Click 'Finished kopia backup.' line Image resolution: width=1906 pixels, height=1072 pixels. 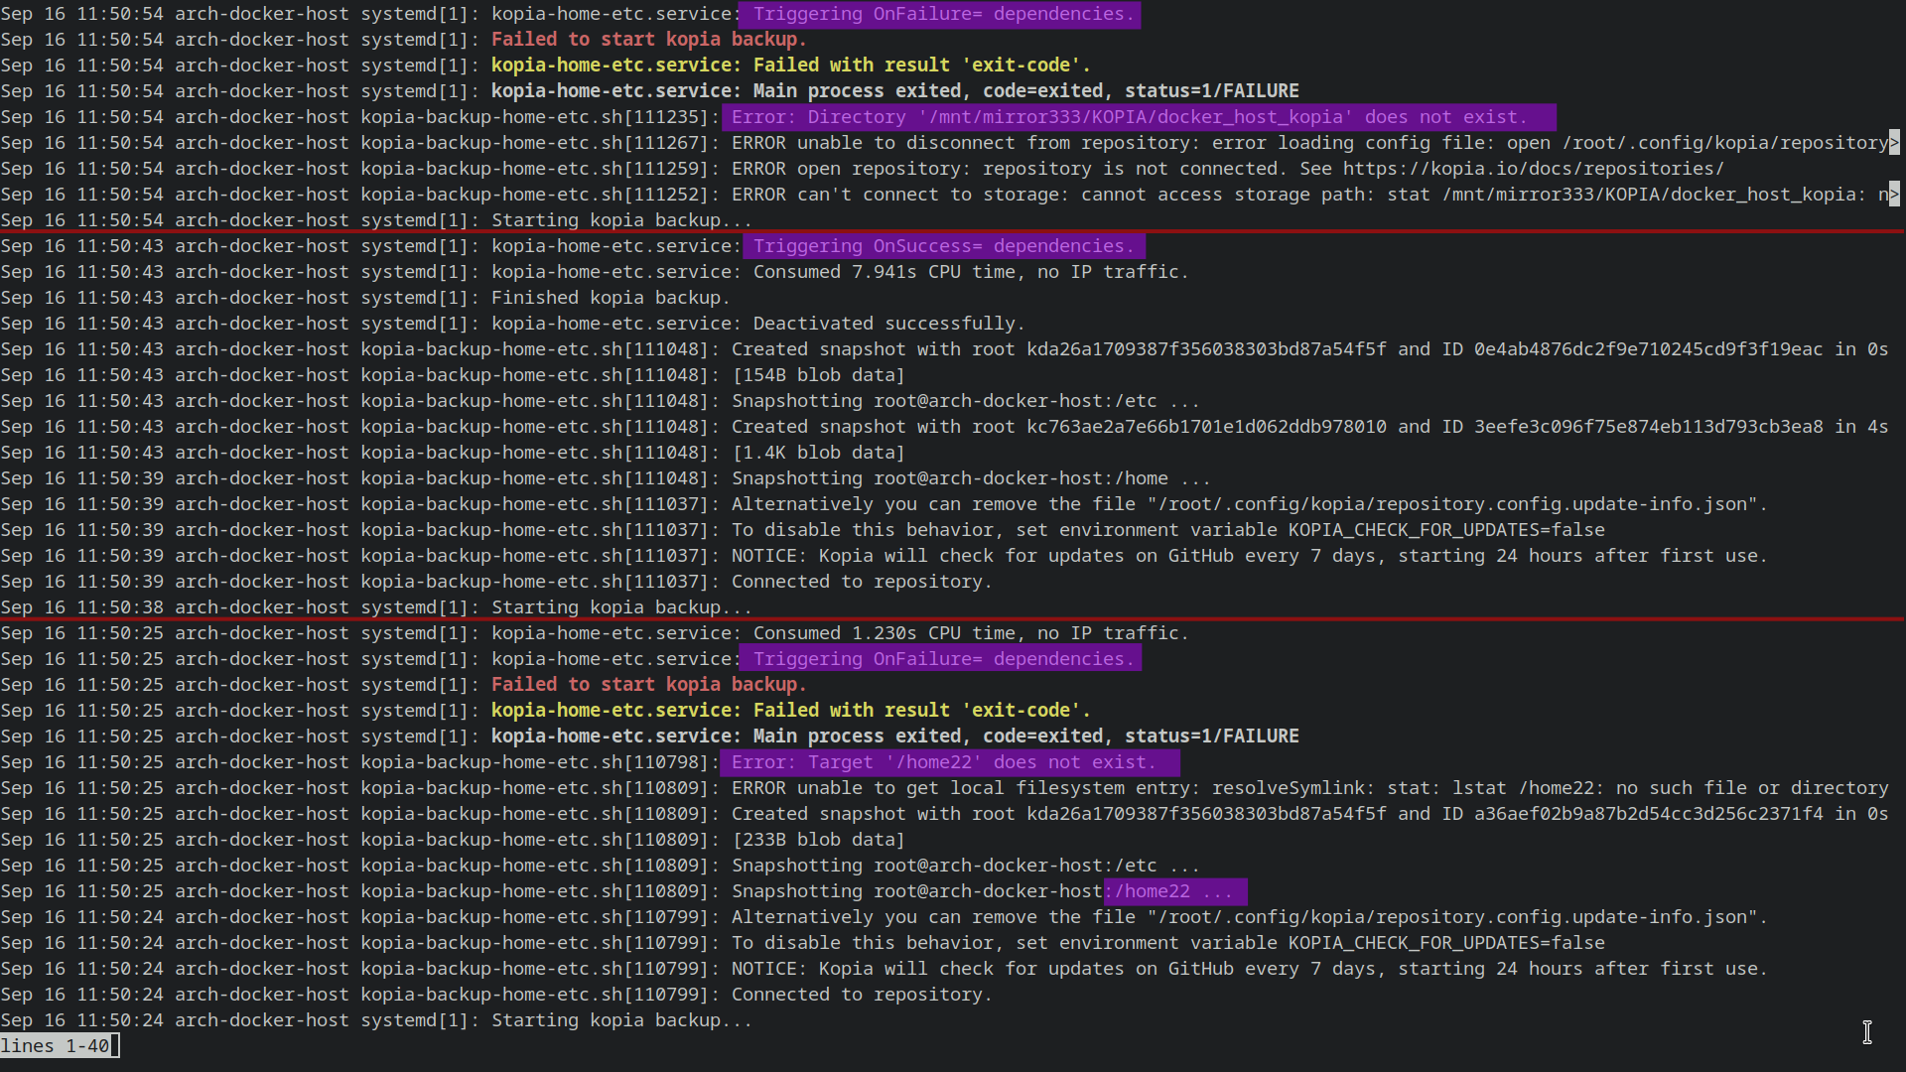point(611,298)
